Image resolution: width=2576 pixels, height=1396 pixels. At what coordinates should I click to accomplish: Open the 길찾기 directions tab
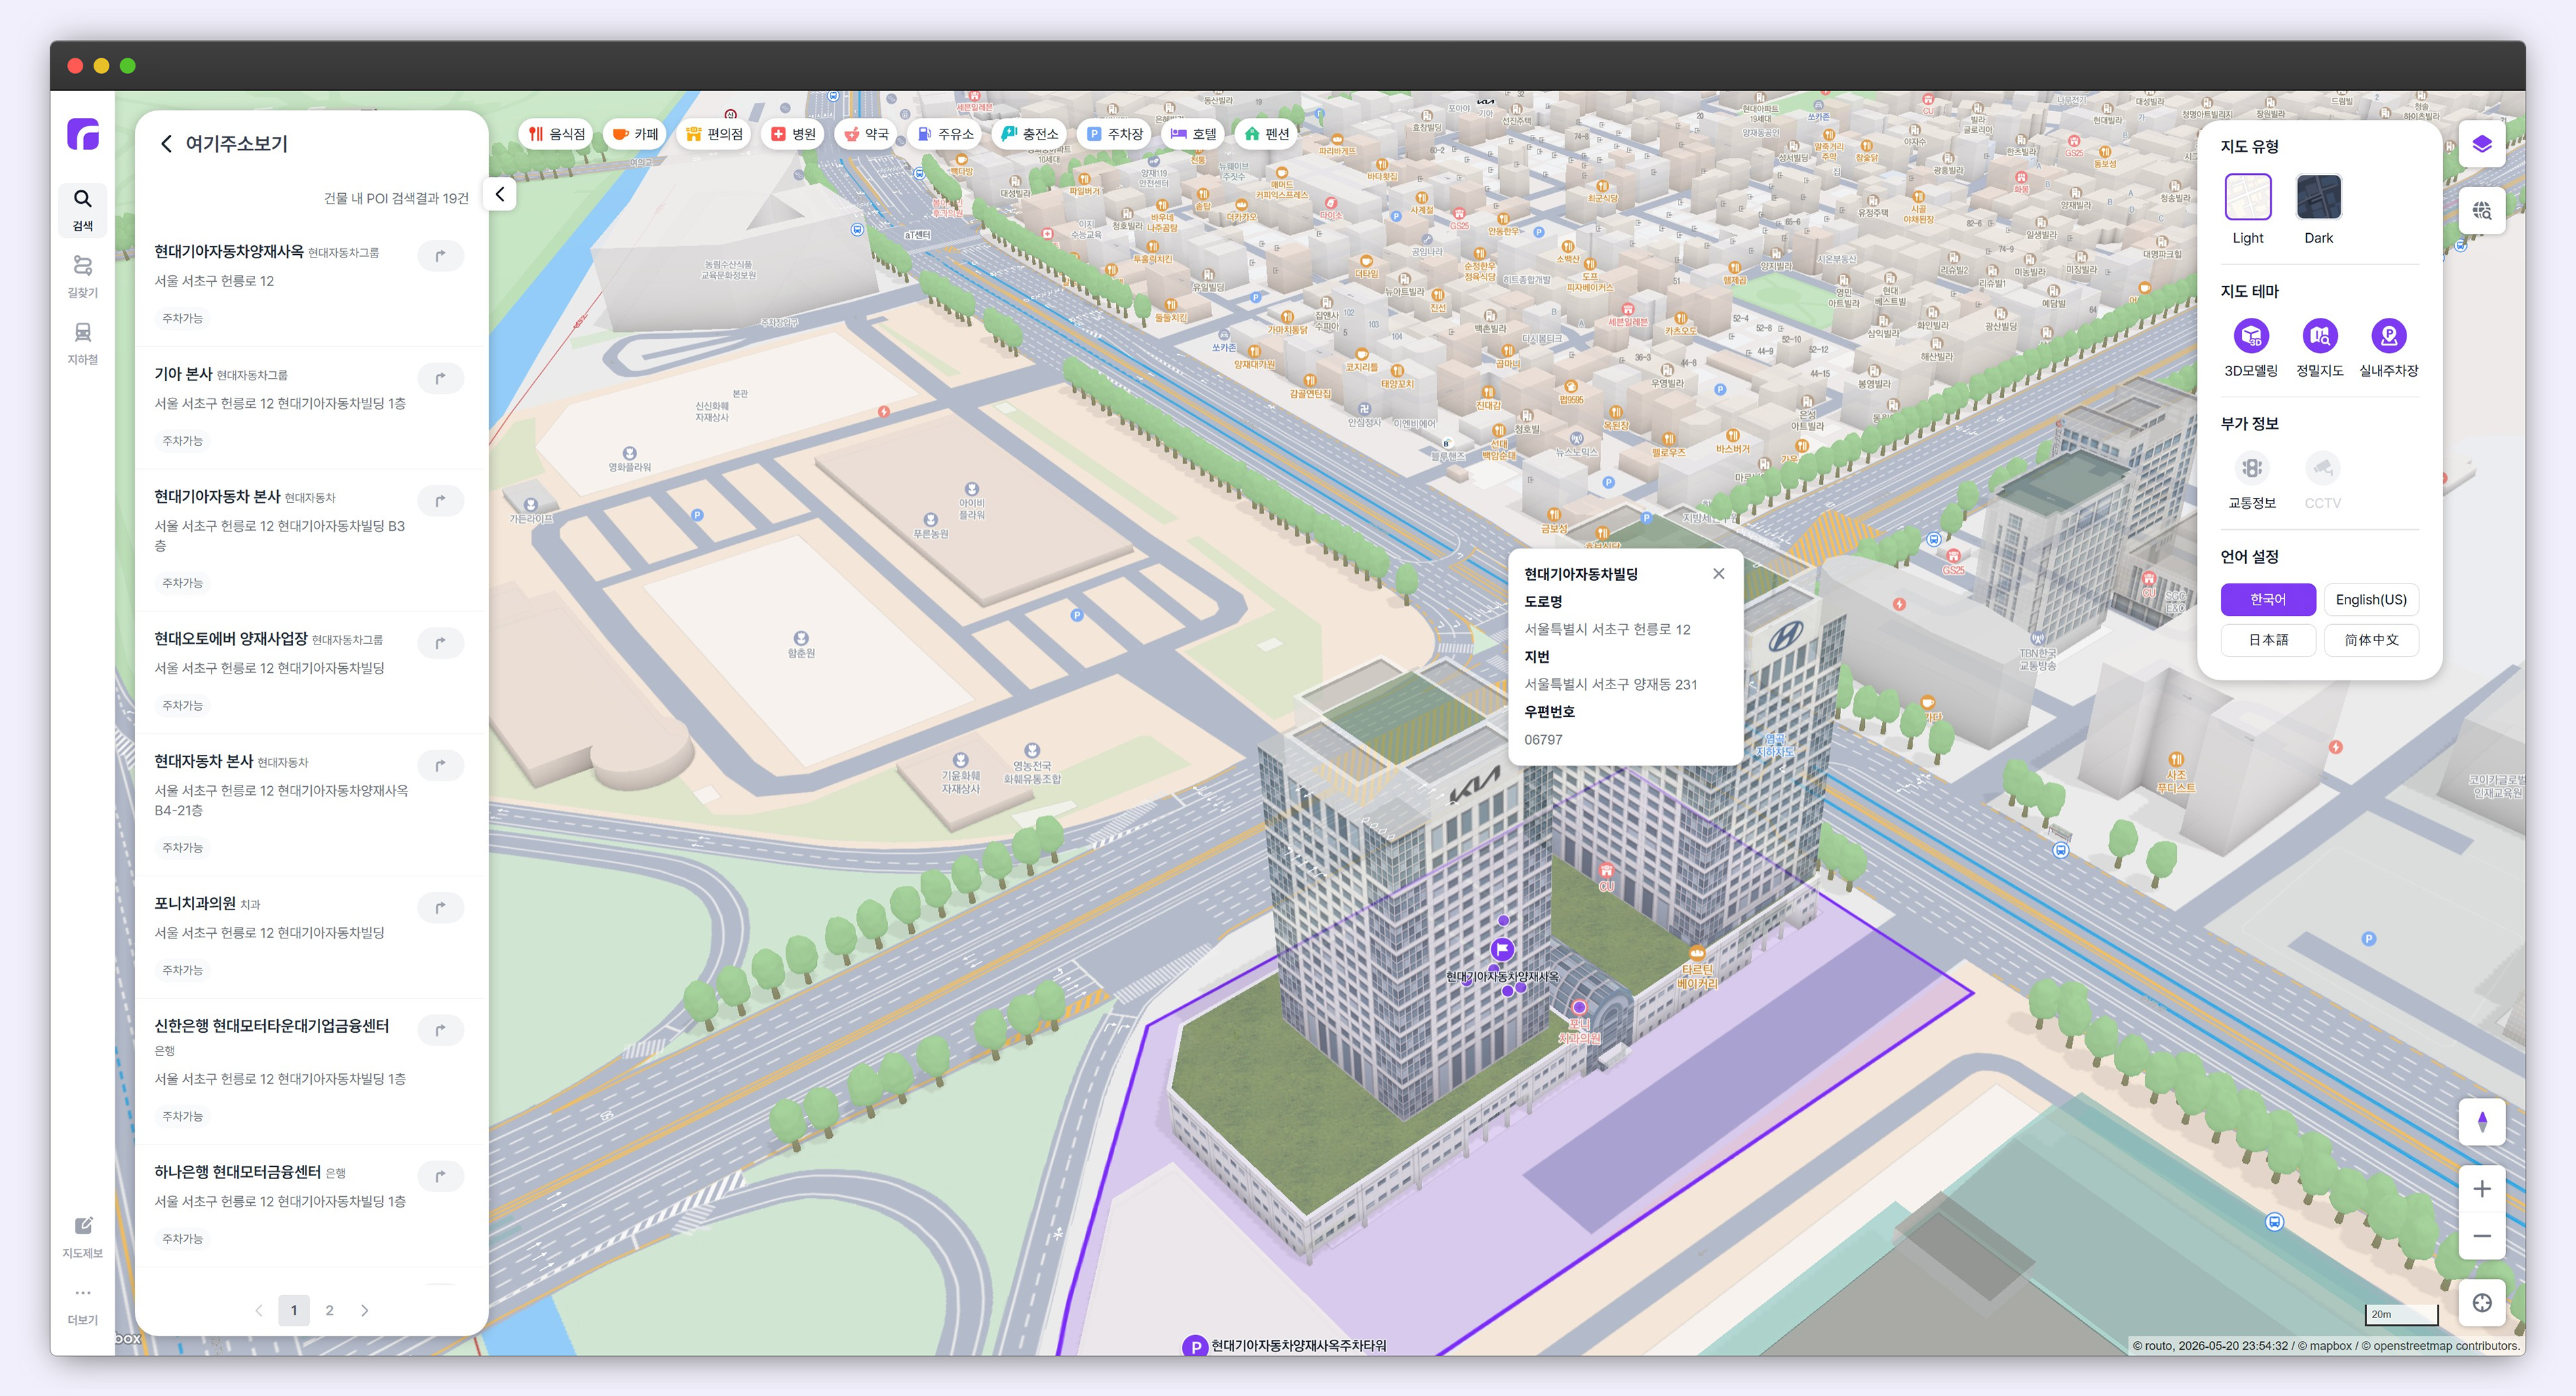coord(83,277)
